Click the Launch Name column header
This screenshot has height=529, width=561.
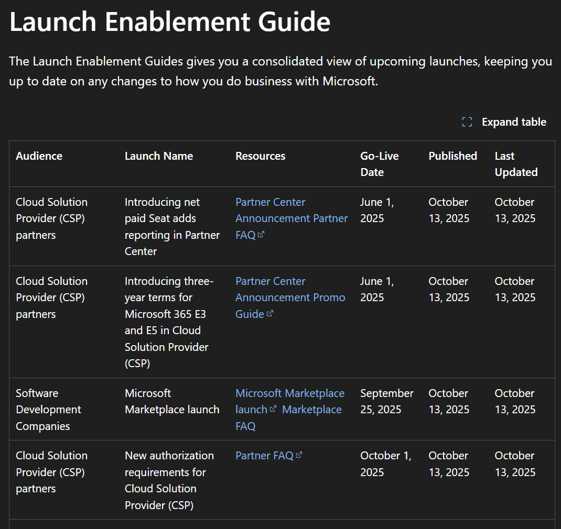[x=159, y=156]
